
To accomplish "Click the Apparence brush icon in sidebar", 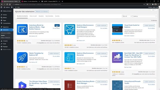I will 1,27.
